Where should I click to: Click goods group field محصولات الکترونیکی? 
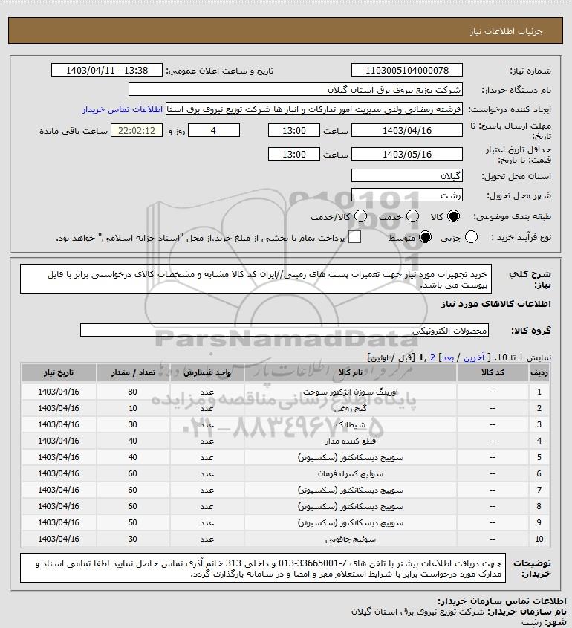pyautogui.click(x=285, y=331)
